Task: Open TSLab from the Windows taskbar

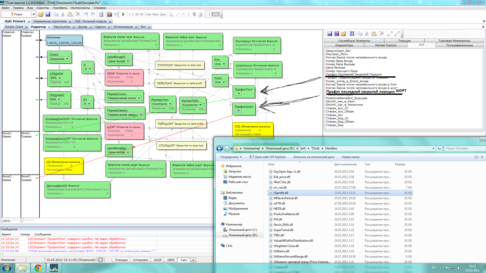Action: pos(54,268)
